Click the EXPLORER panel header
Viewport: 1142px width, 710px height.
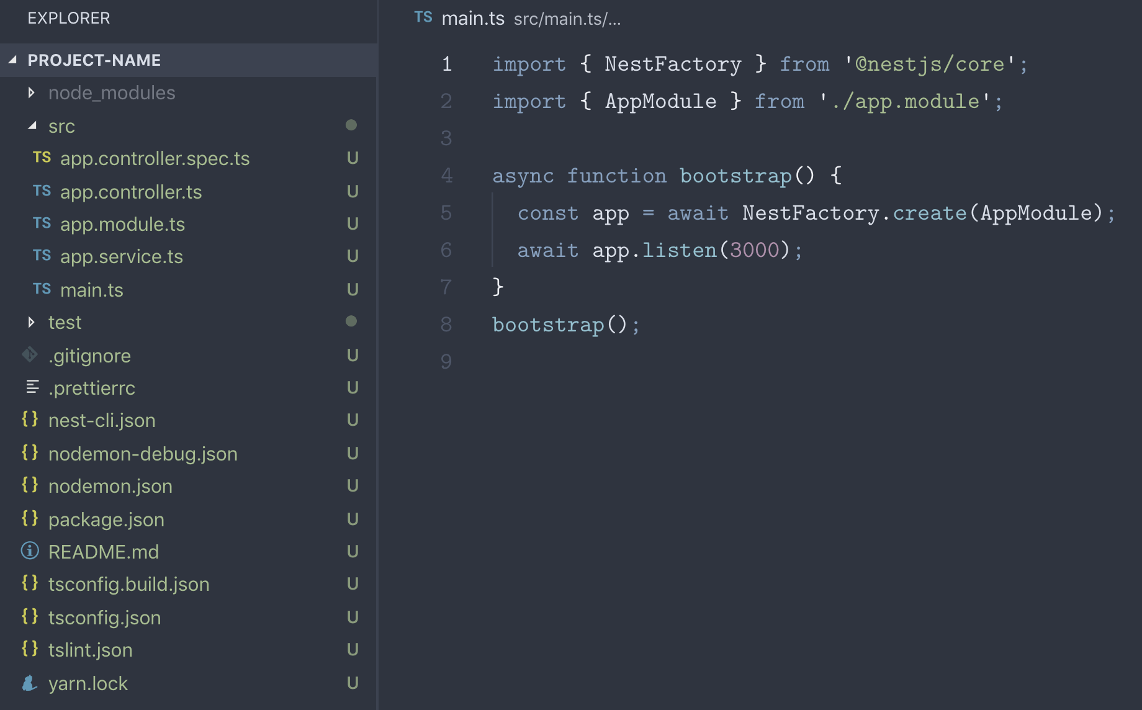(x=69, y=18)
